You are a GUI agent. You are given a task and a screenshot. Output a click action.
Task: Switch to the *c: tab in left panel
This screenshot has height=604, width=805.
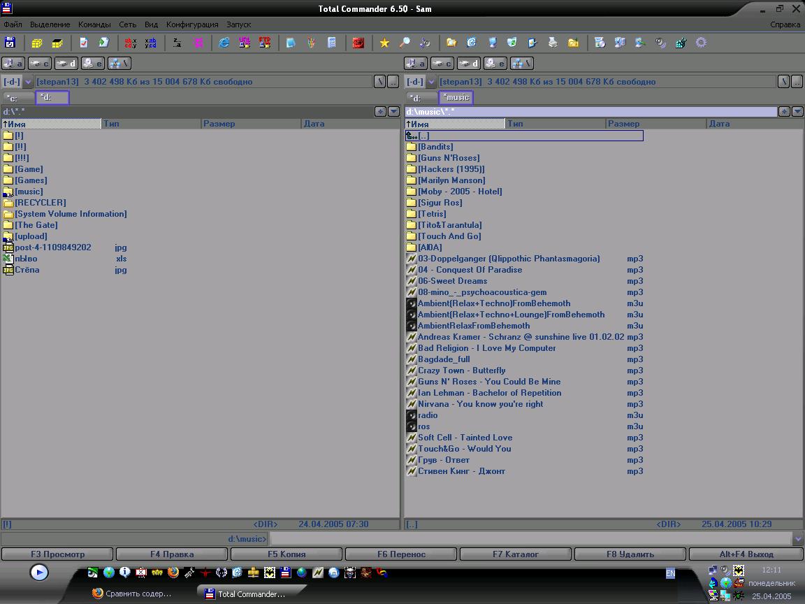18,98
